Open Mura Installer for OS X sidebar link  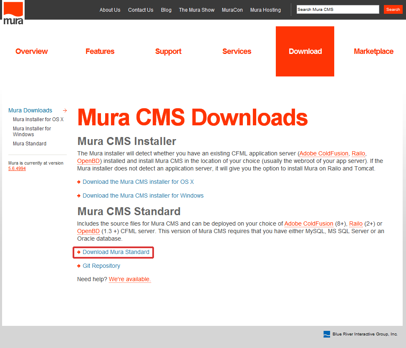[x=38, y=119]
